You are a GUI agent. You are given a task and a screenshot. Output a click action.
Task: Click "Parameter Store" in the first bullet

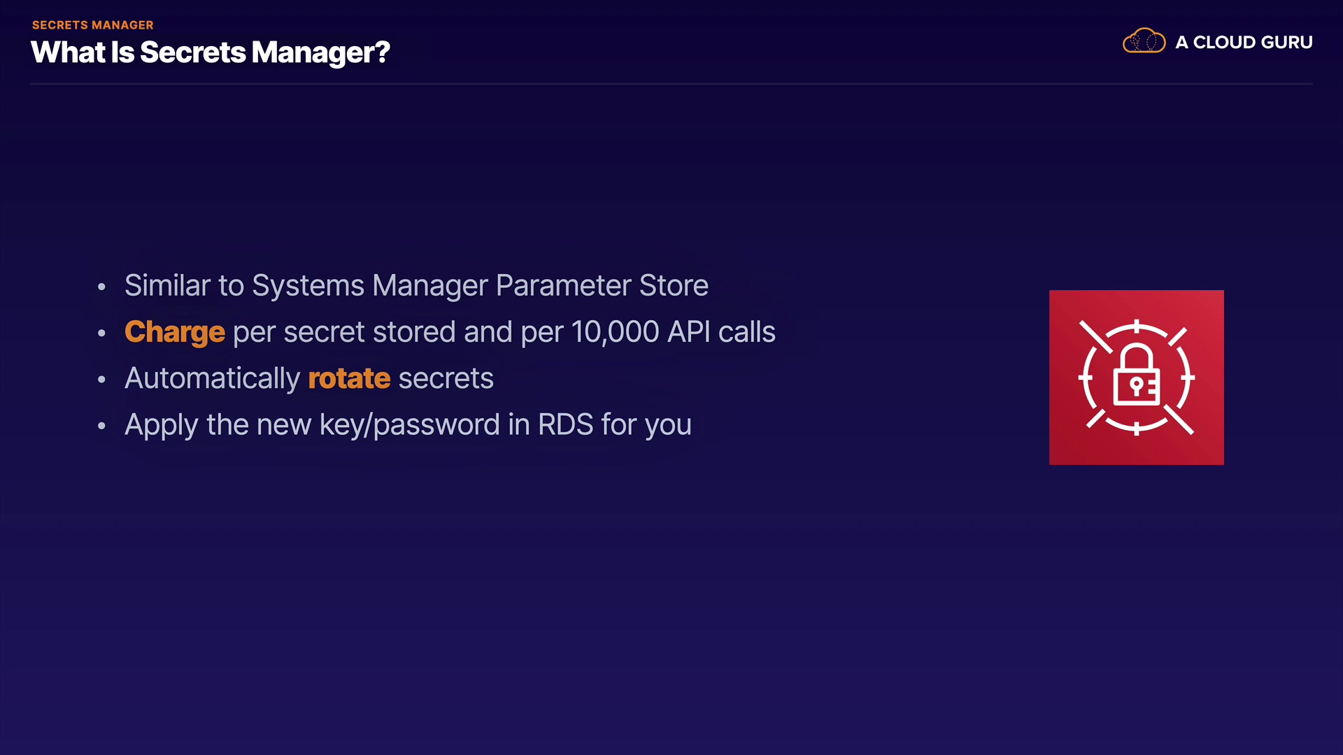pyautogui.click(x=602, y=285)
